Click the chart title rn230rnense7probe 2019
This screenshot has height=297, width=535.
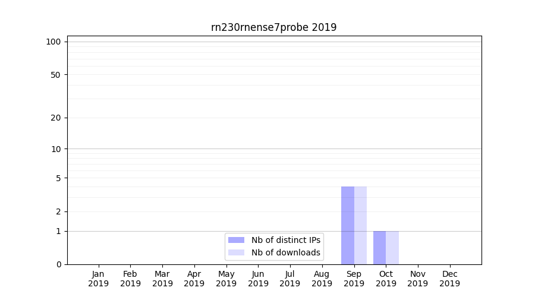[x=273, y=27]
